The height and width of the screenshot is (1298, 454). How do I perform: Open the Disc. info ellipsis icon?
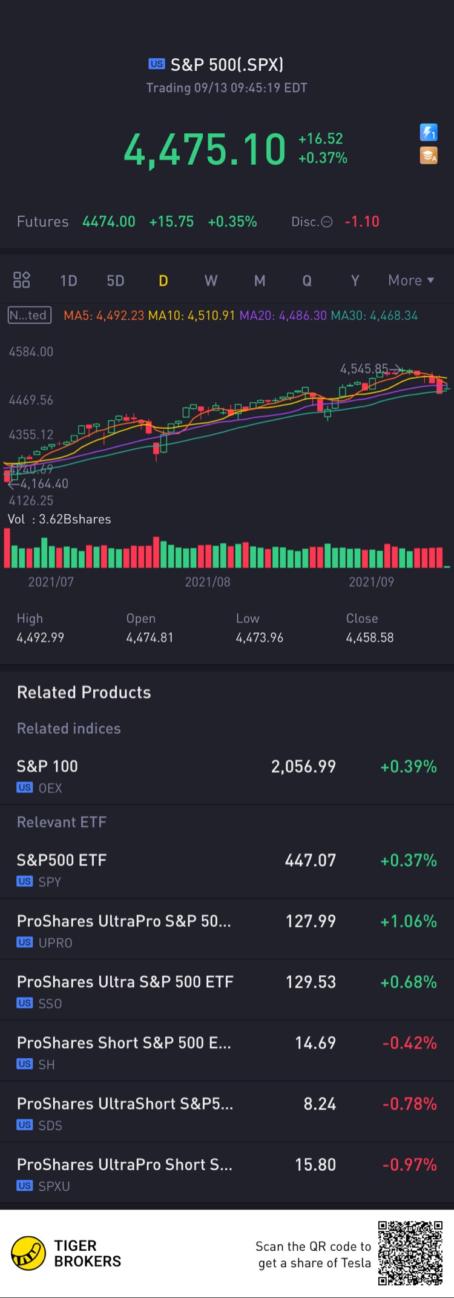pyautogui.click(x=327, y=222)
